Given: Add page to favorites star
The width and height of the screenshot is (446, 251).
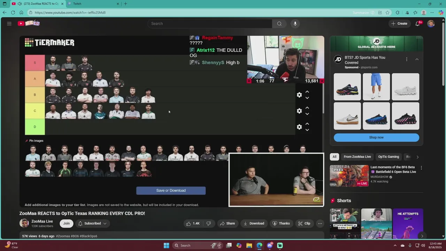Looking at the screenshot, I should [387, 13].
